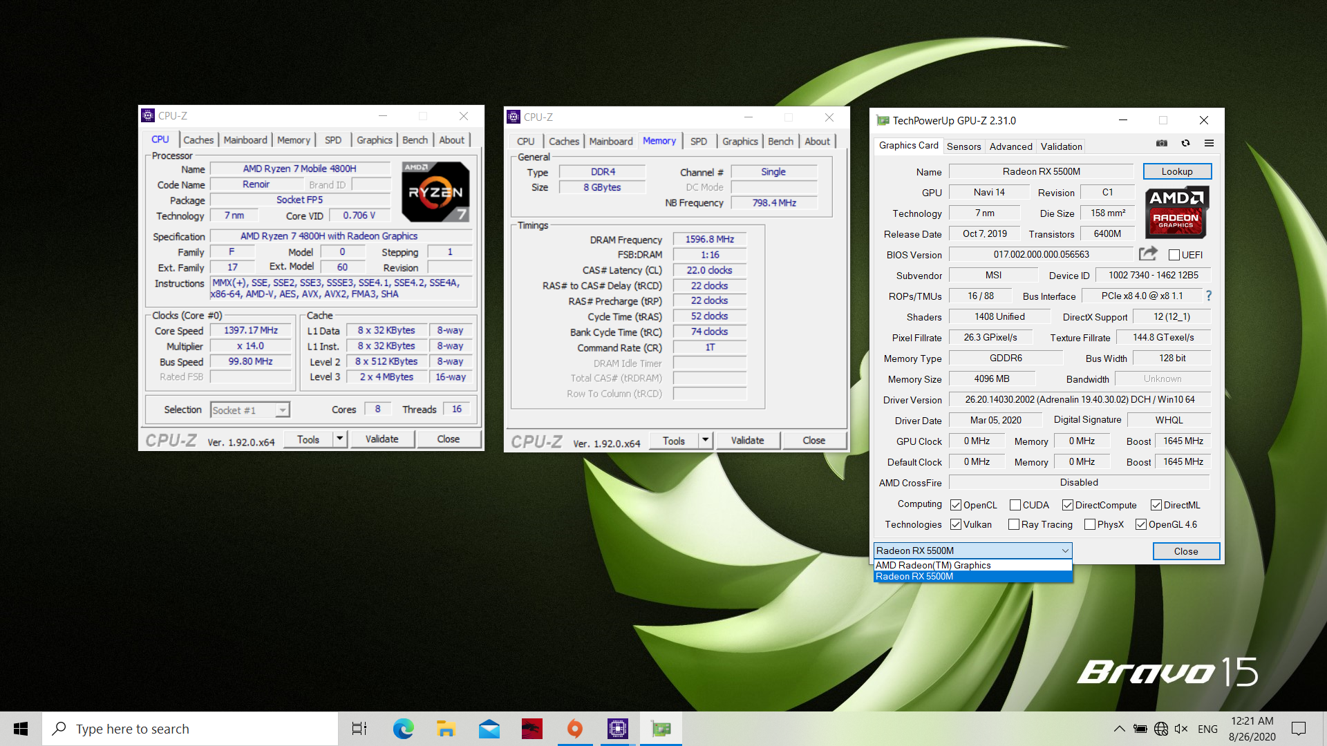The width and height of the screenshot is (1327, 746).
Task: Click the battery tray icon
Action: (1140, 729)
